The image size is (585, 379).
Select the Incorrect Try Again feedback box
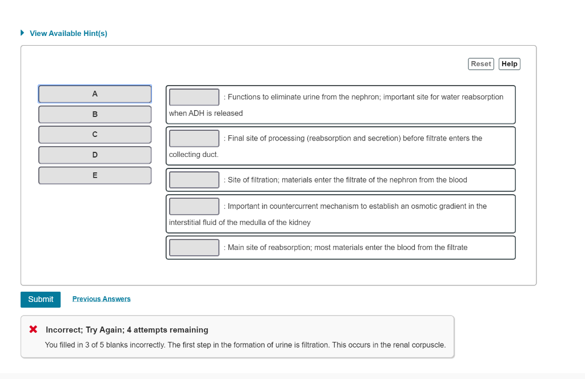237,336
